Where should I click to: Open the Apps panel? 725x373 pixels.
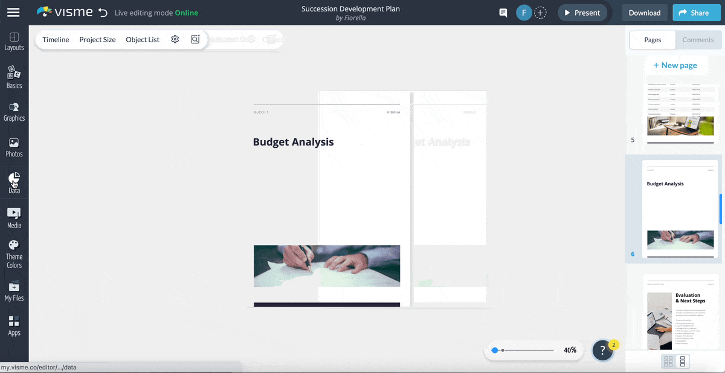[x=14, y=327]
